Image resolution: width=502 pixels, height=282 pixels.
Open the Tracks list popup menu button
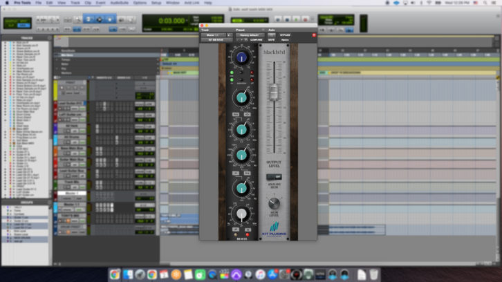[49, 38]
